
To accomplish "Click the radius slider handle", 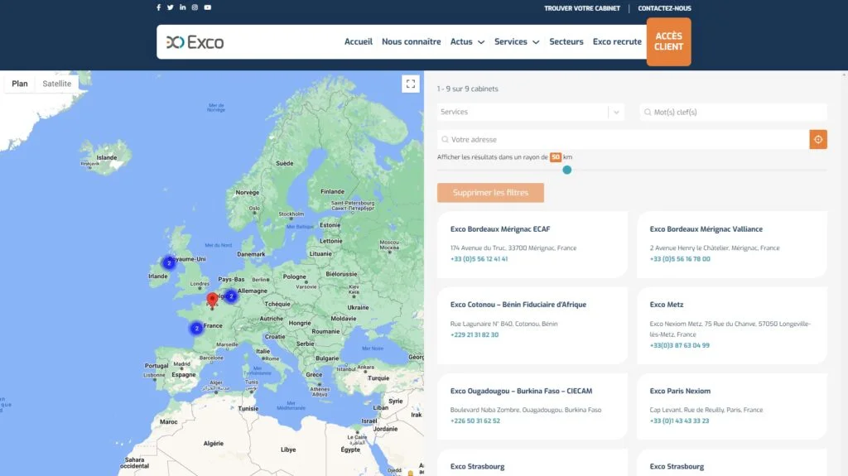I will click(566, 170).
